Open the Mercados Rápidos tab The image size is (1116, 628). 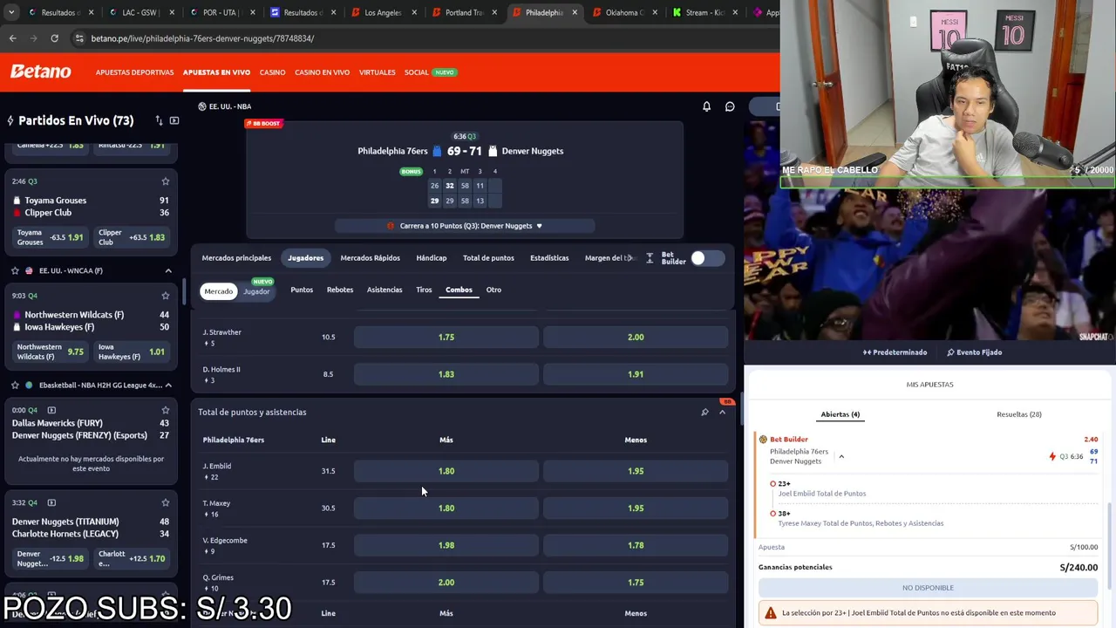click(x=371, y=258)
